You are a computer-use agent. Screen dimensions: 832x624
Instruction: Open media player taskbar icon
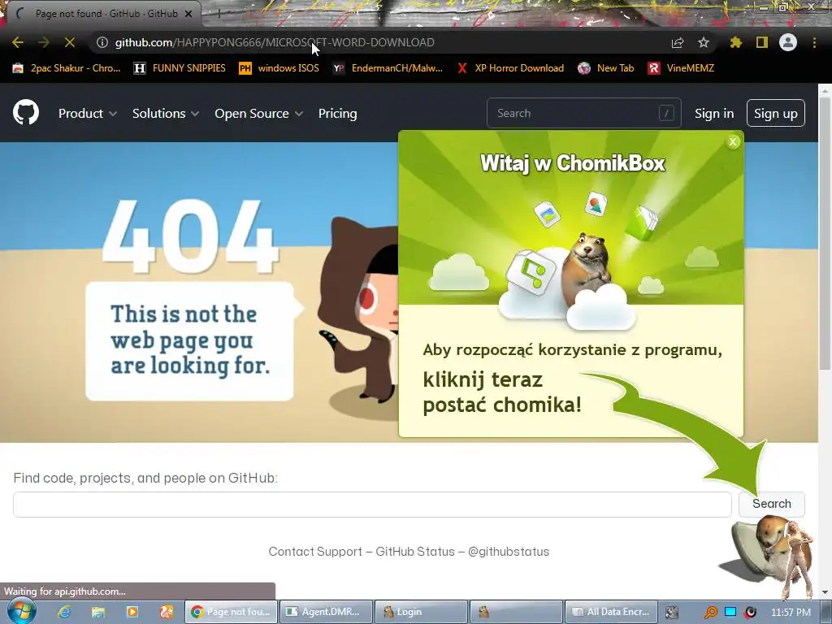(132, 612)
